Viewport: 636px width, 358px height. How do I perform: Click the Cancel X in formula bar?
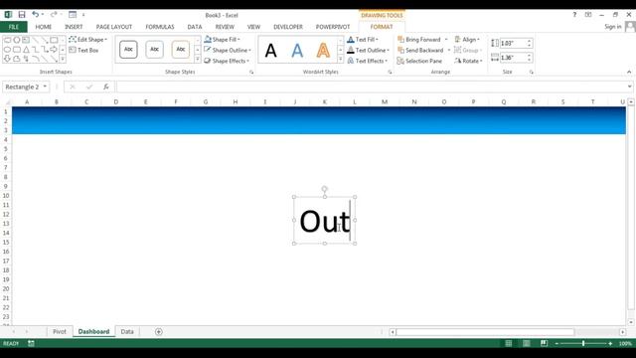click(73, 87)
